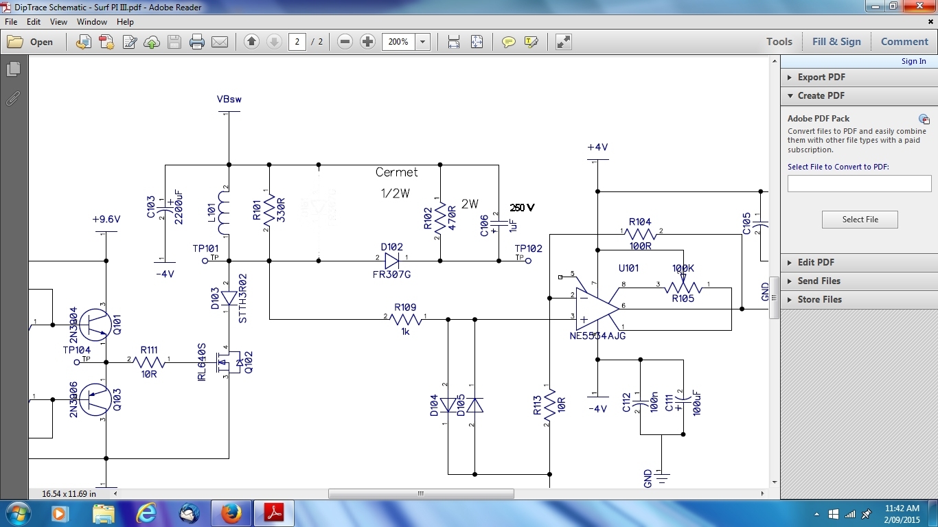
Task: Go to previous page using up arrow
Action: (x=251, y=42)
